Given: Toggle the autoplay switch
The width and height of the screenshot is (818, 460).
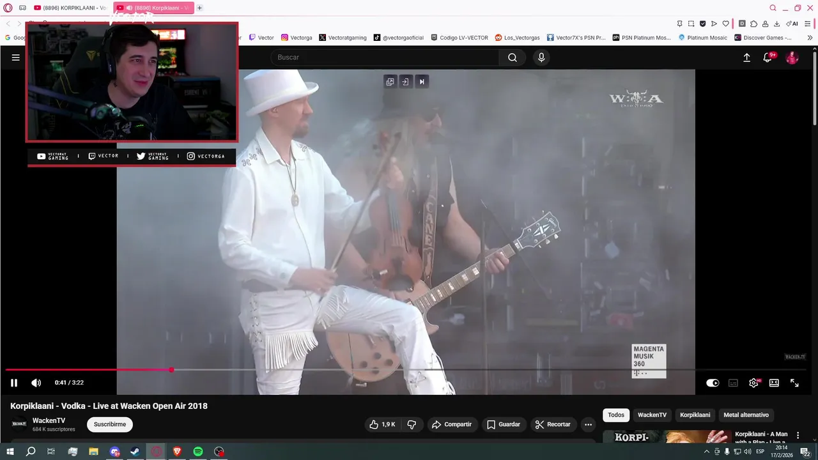Looking at the screenshot, I should coord(713,383).
